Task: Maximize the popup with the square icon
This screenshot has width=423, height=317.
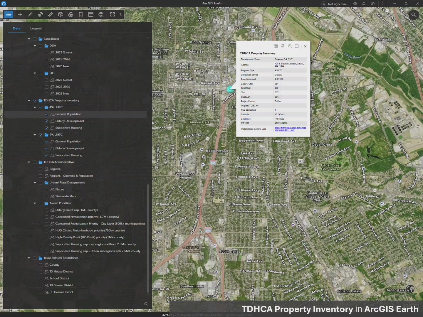Action: pyautogui.click(x=297, y=46)
